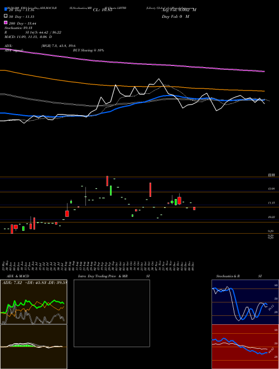279x369 pixels.
Task: Select the '50 Day - 11.15' legend text
Action: click(21, 17)
